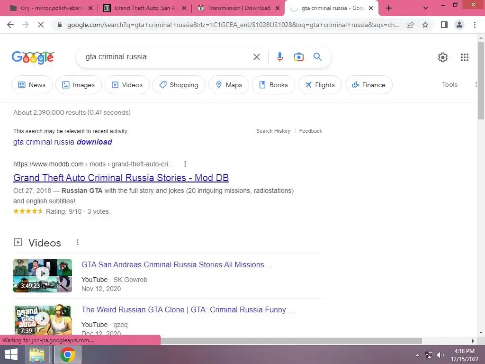Screen dimensions: 485x364
Task: Stop loading the page
Action: [41, 25]
